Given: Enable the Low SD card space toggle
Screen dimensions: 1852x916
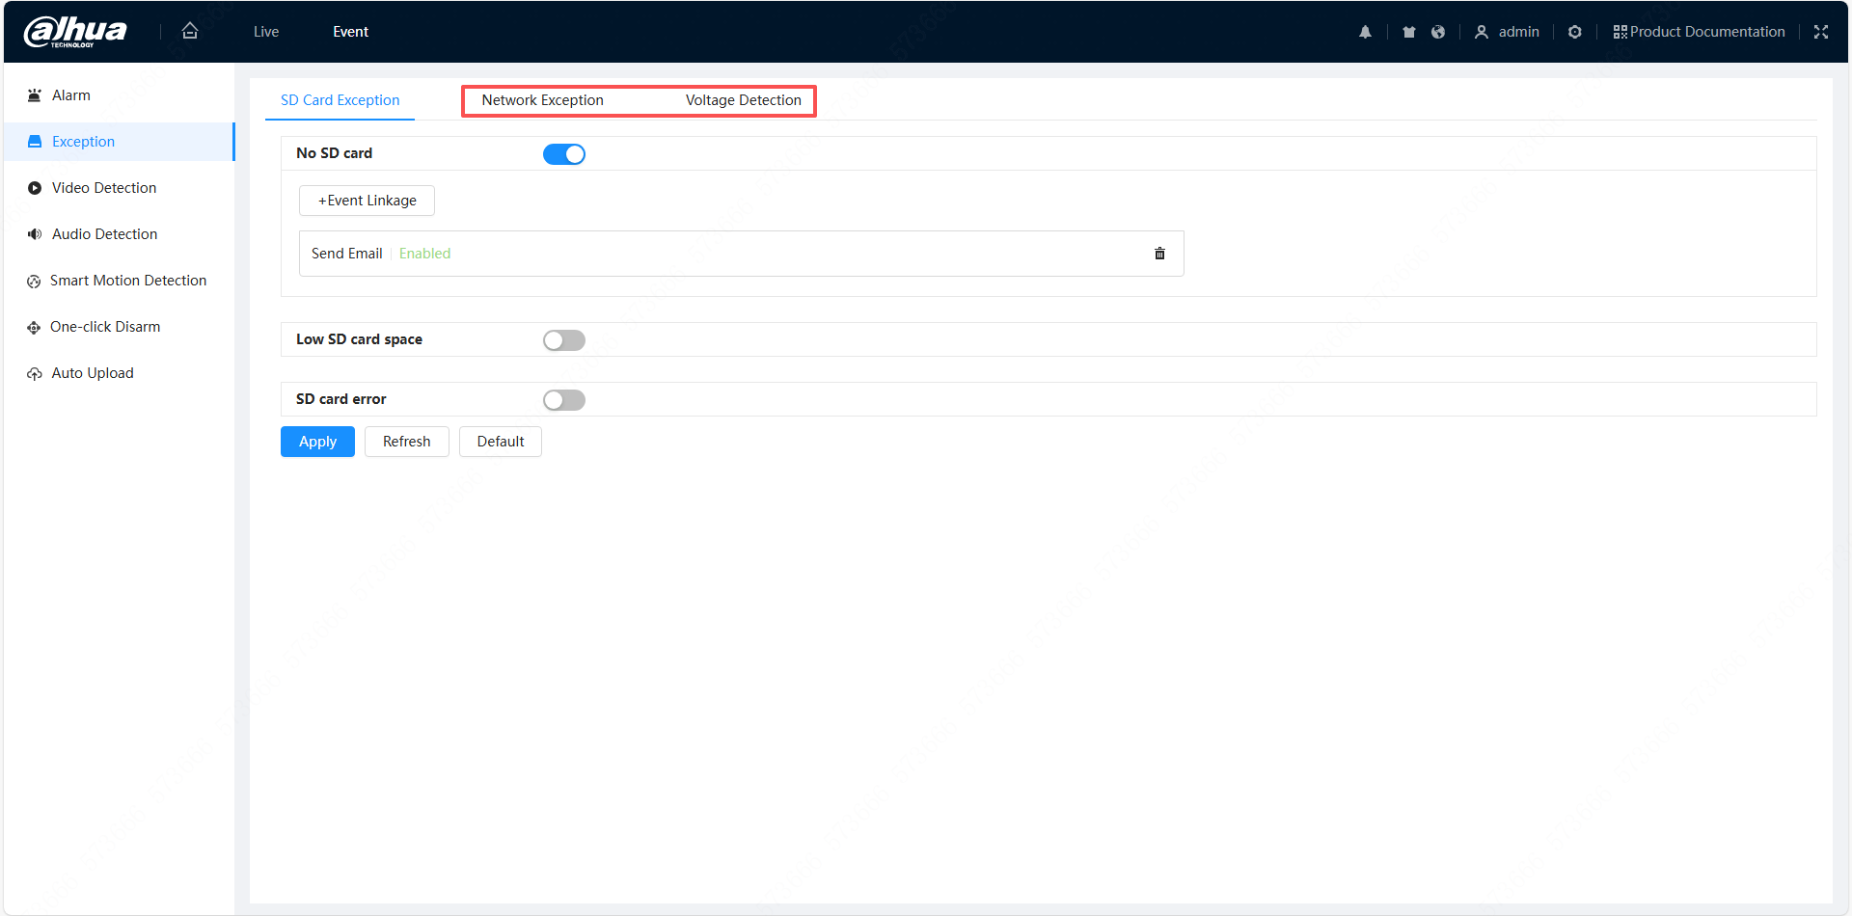Looking at the screenshot, I should coord(564,340).
